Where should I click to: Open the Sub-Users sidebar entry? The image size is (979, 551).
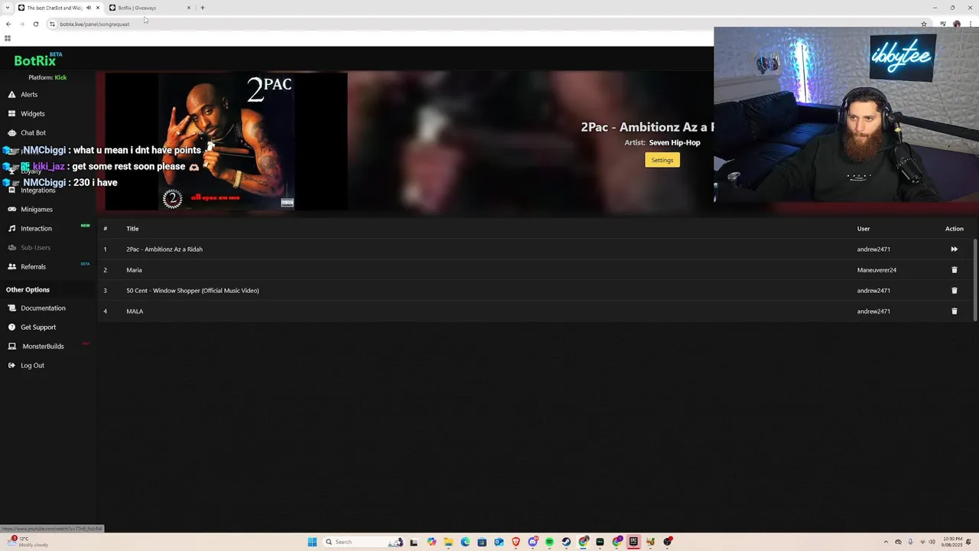coord(35,247)
